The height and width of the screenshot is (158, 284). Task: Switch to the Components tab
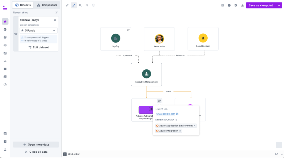[x=47, y=5]
